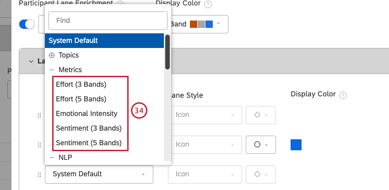Choose Emotional Intensity metric
The image size is (389, 190).
[x=86, y=114]
